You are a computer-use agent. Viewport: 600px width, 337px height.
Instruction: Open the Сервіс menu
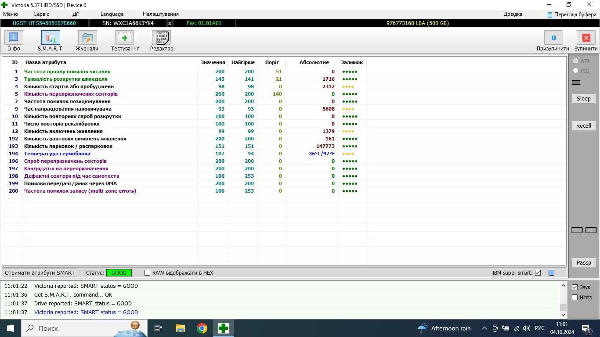pyautogui.click(x=41, y=14)
